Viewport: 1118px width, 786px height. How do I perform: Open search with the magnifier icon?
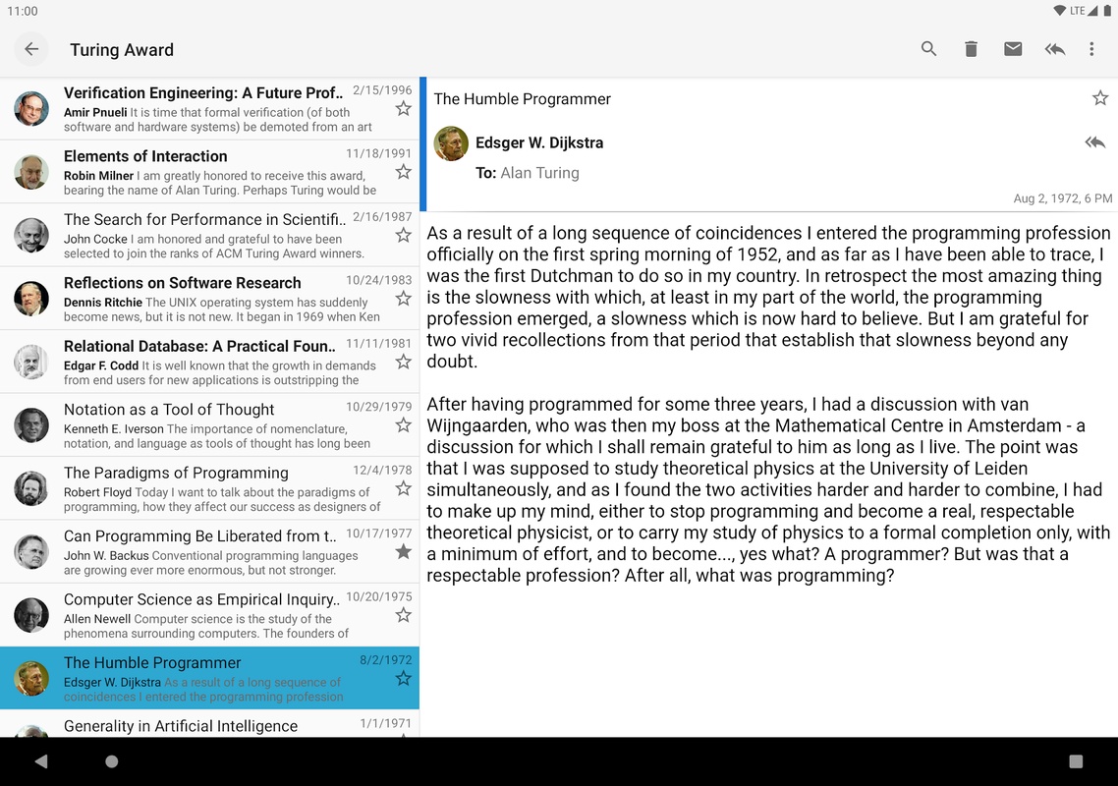tap(928, 49)
